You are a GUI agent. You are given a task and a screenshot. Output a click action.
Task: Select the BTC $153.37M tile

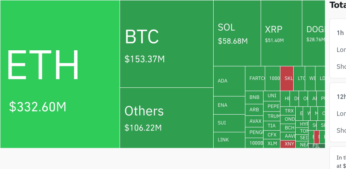(x=166, y=43)
